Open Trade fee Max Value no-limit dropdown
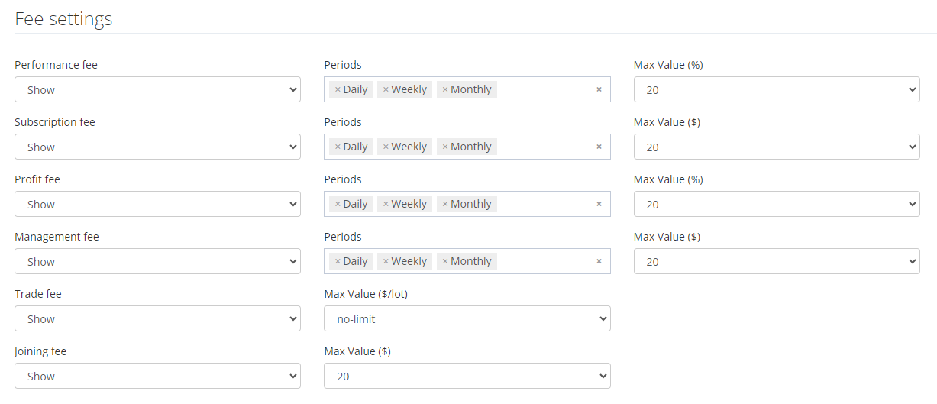This screenshot has height=404, width=937. pos(467,318)
